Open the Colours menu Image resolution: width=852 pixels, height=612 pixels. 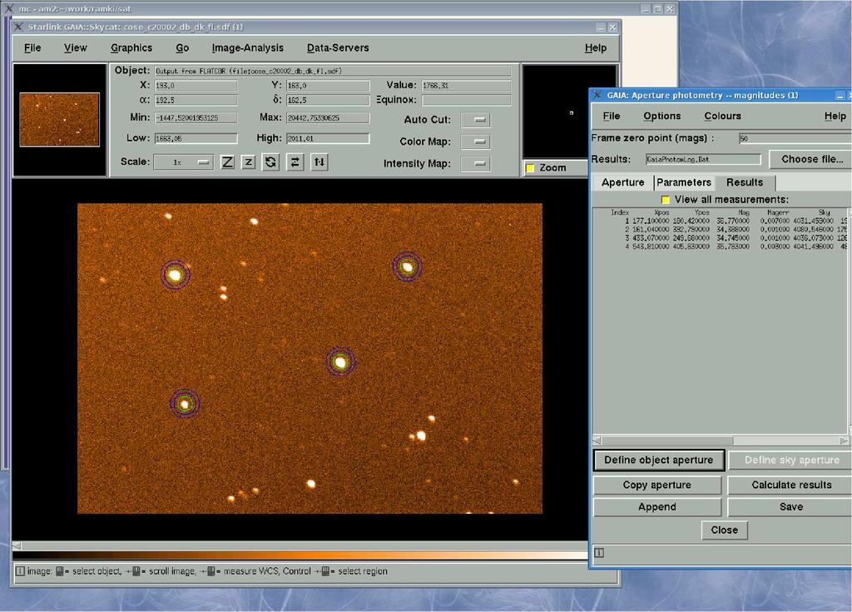click(x=723, y=116)
